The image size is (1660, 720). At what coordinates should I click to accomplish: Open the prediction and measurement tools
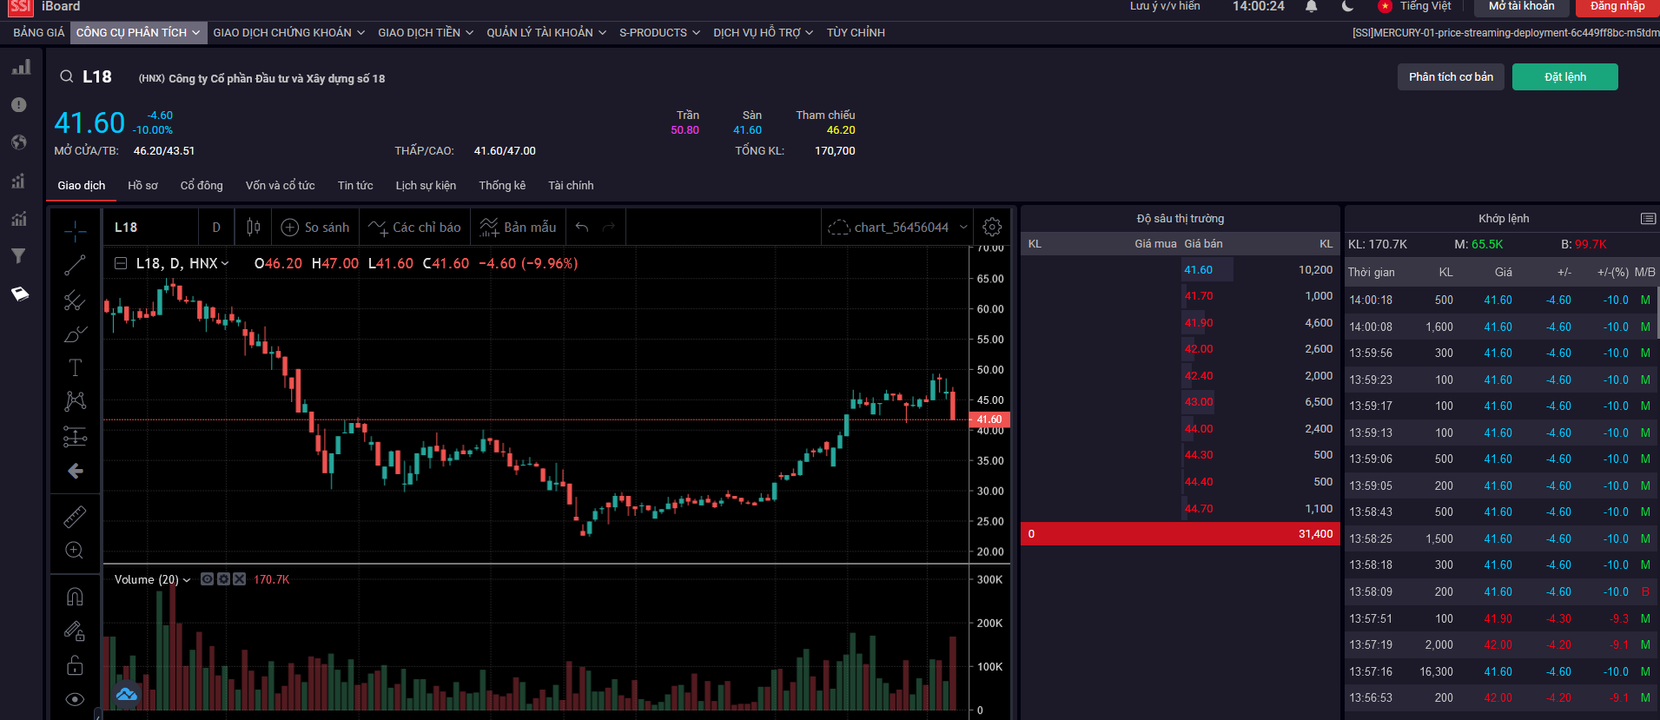tap(76, 436)
